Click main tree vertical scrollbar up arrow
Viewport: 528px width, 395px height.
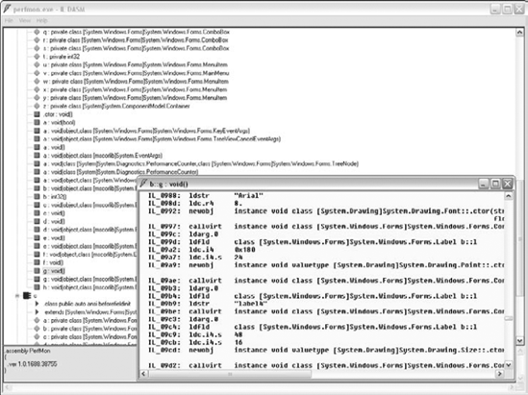point(519,33)
